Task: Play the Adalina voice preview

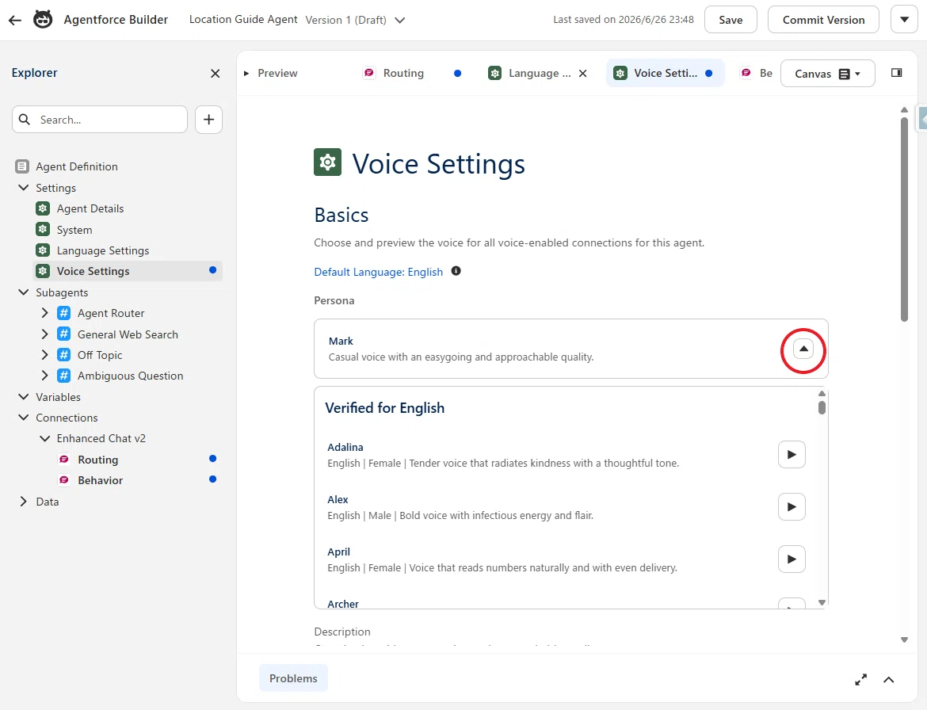Action: pos(792,454)
